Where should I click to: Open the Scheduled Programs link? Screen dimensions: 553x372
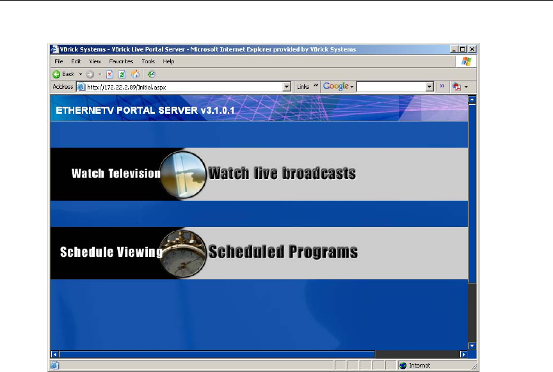click(282, 252)
